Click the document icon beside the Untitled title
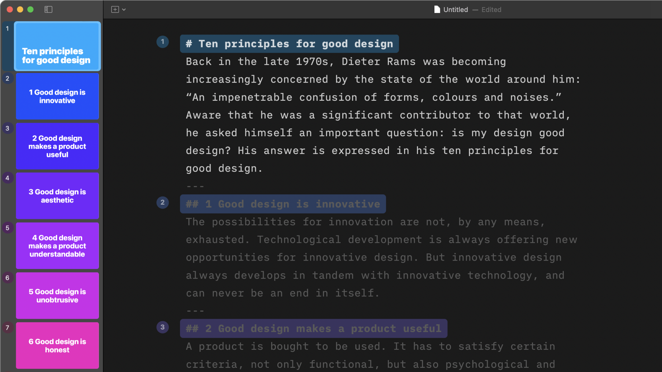 pos(437,9)
